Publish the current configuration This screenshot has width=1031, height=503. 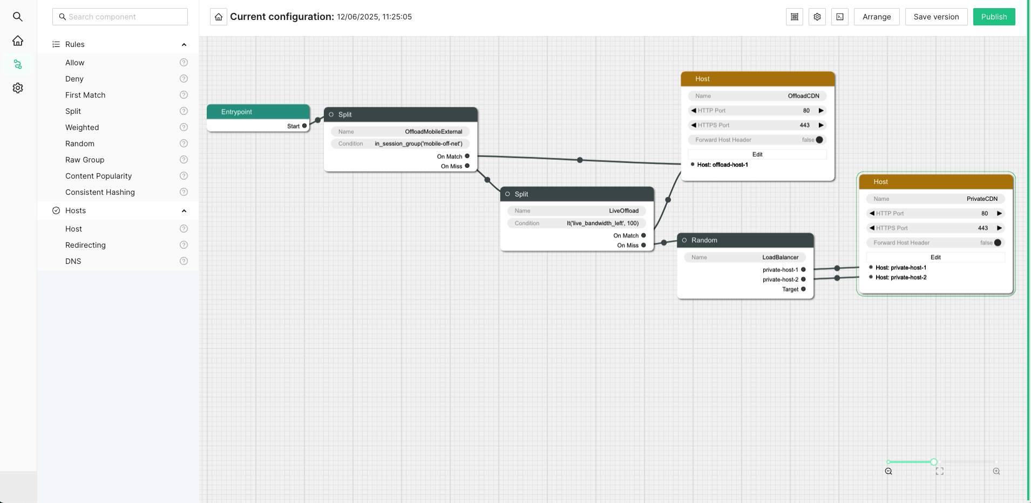coord(994,17)
